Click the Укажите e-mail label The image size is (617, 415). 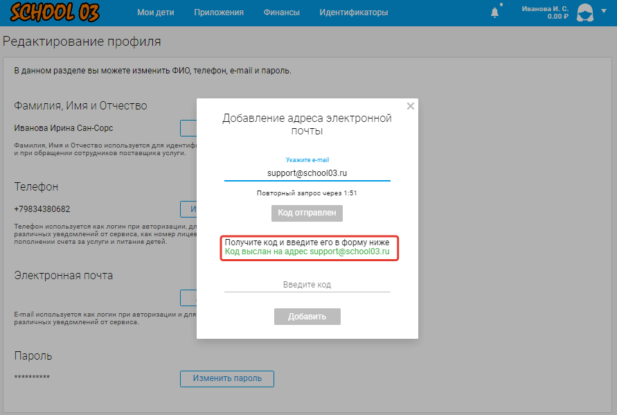[x=307, y=160]
